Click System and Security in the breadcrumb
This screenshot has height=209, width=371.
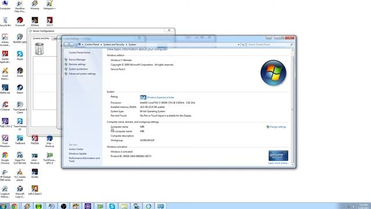click(114, 45)
